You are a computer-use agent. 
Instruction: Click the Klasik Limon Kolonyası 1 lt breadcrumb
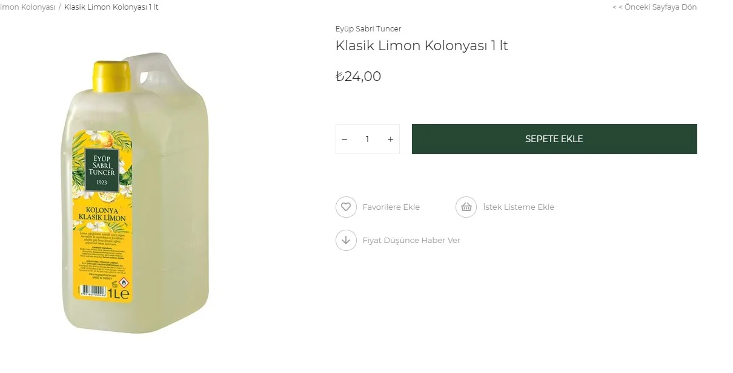tap(111, 7)
